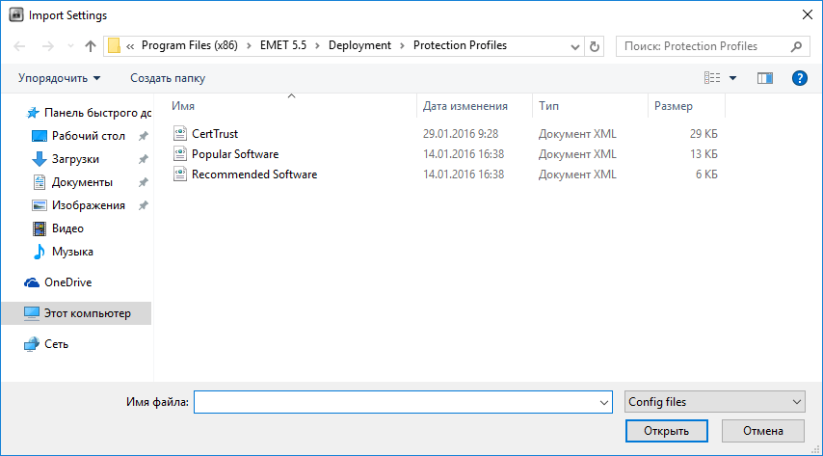Toggle the preview pane icon
The width and height of the screenshot is (823, 456).
click(x=765, y=78)
